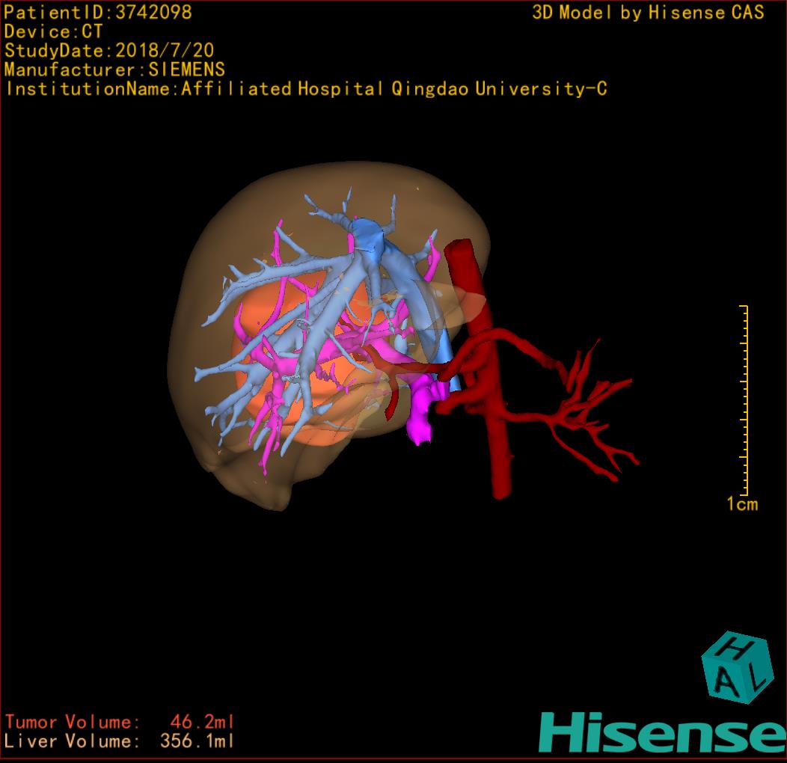Select the vertical red aorta vessel

click(x=497, y=449)
